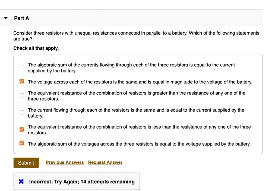
Task: Click the 'greater than the resistance' statement text
Action: [136, 96]
